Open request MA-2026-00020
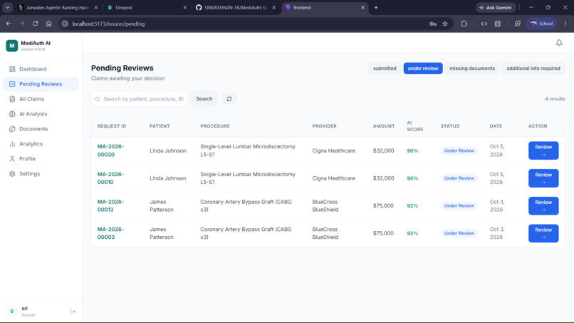This screenshot has height=323, width=574. coord(110,150)
